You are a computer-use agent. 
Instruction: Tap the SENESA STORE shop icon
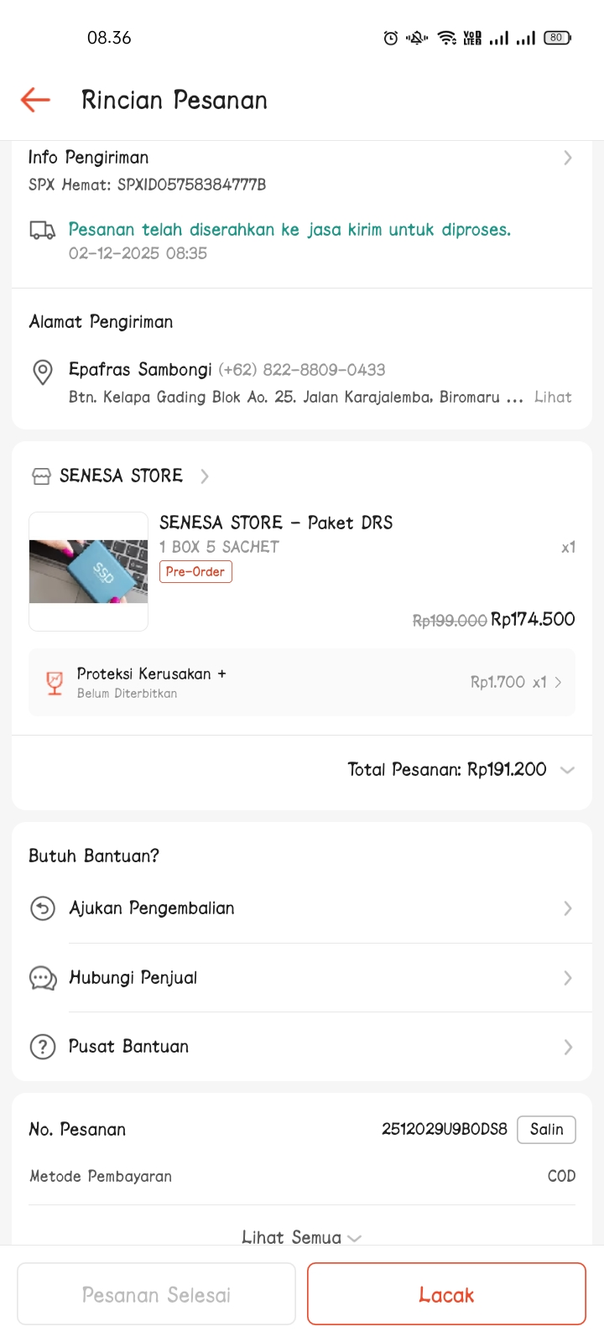(41, 476)
